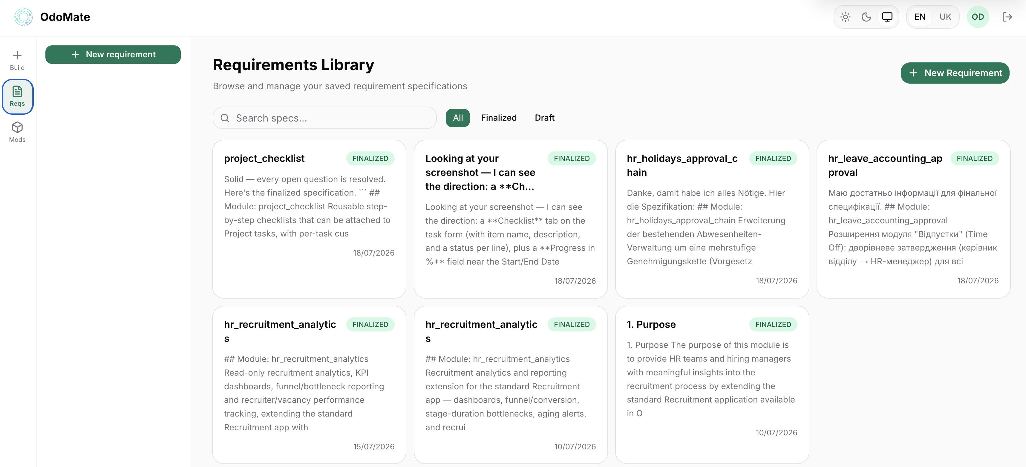
Task: Open the Build sidebar section
Action: pos(17,61)
